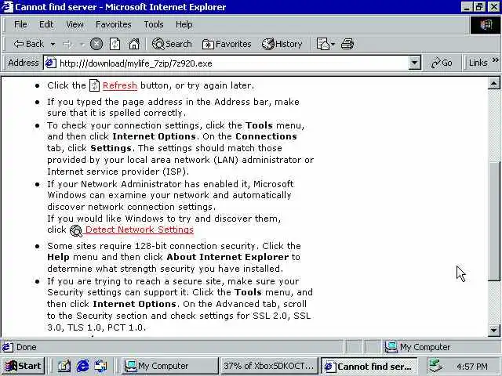502x376 pixels.
Task: Click the inline Refresh icon in page text
Action: tap(94, 85)
